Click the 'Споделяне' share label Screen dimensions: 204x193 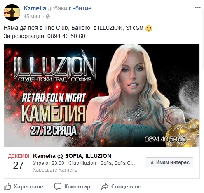126,187
